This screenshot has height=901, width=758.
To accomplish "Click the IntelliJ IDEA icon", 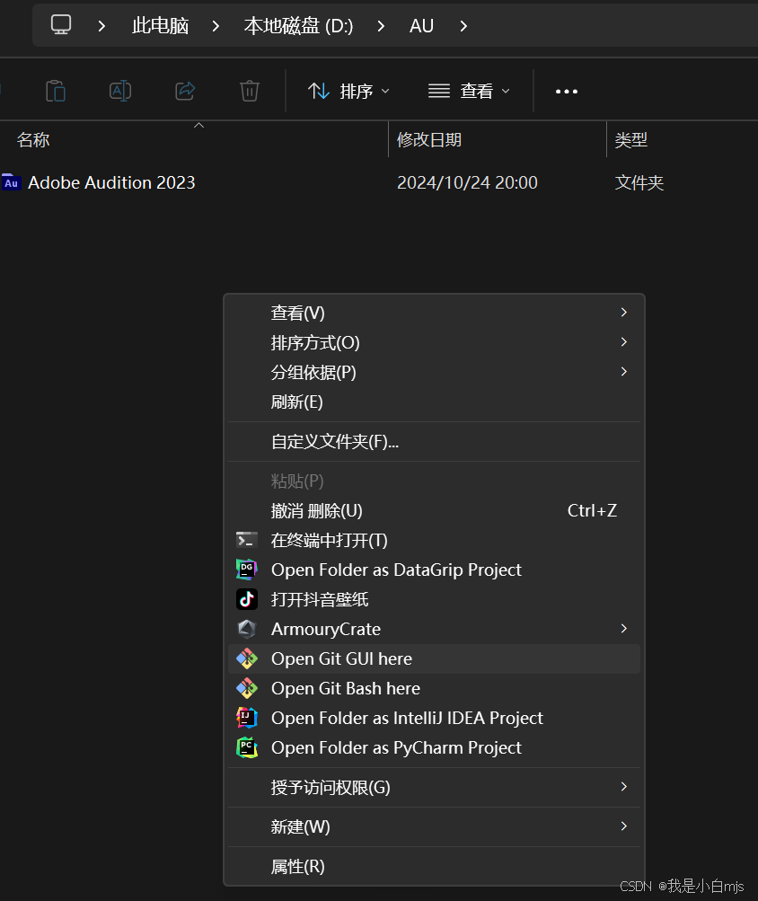I will click(247, 718).
